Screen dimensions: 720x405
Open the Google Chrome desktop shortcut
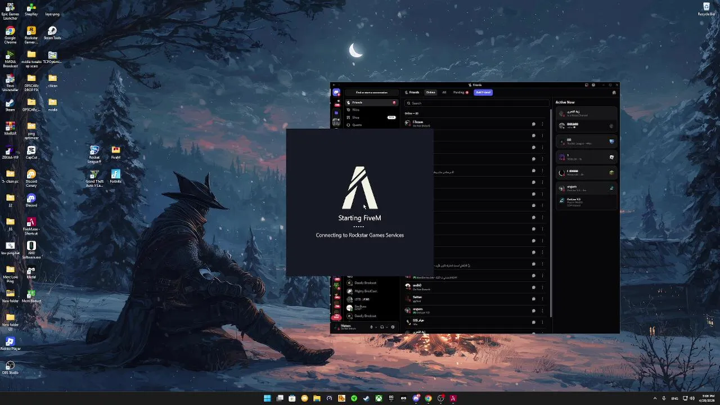point(10,35)
